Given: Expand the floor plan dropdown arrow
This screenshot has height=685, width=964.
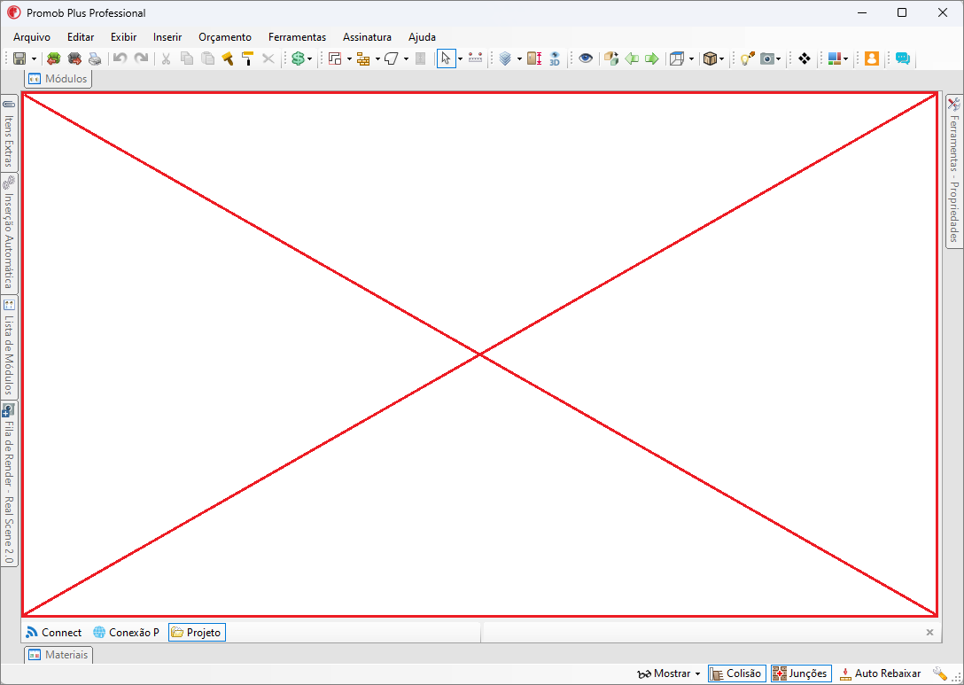Looking at the screenshot, I should [349, 59].
